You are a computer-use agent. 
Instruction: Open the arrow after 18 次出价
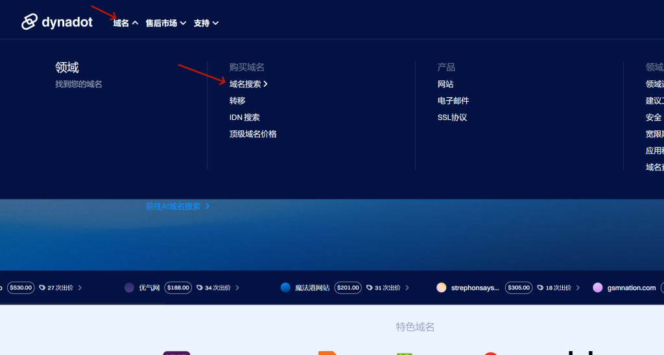(578, 288)
